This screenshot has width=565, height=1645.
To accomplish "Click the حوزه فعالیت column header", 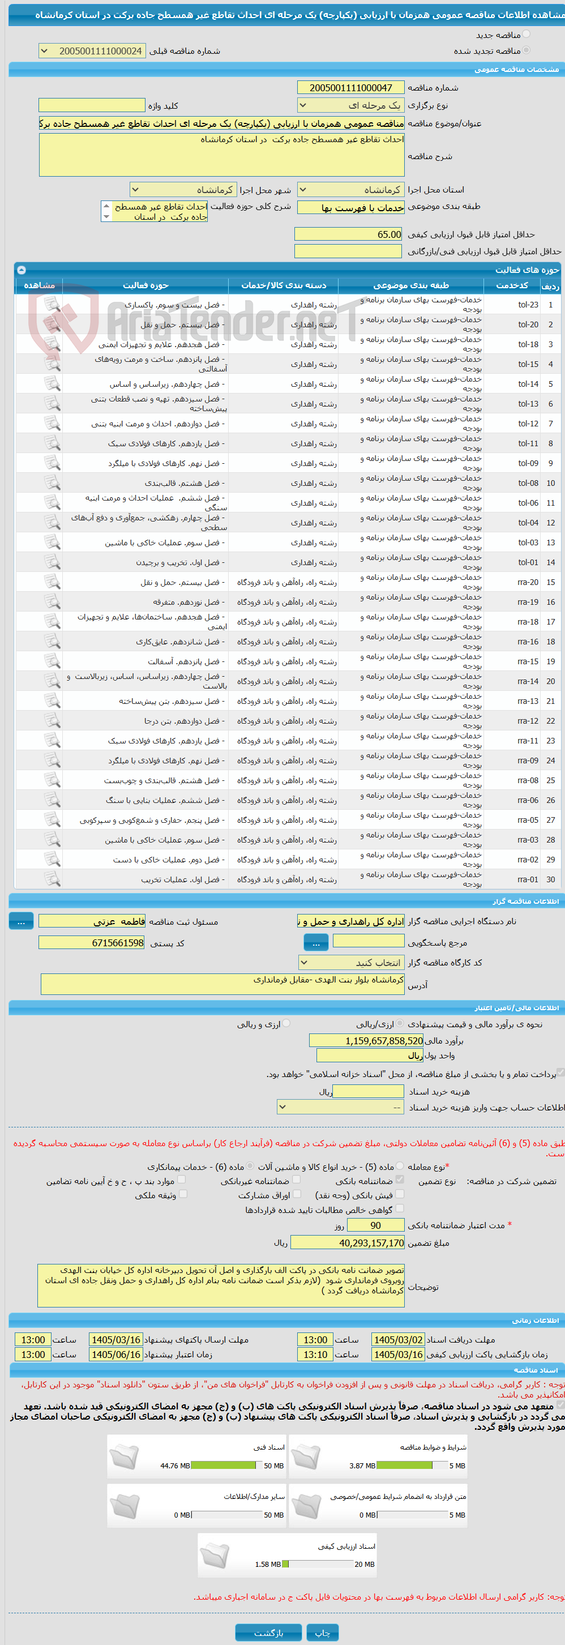I will coord(145,285).
